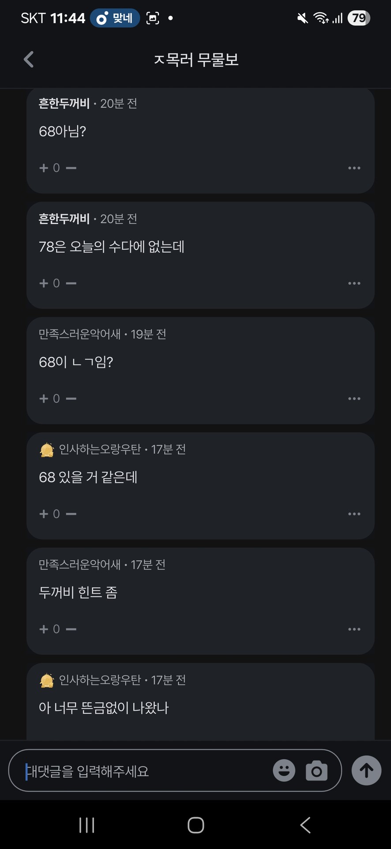Open more options for "78은 오늘의 수다에 없는데" comment

[x=354, y=283]
